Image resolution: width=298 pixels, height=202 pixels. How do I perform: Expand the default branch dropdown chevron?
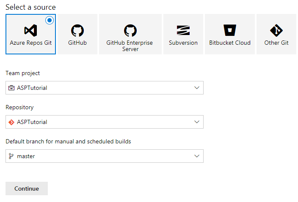(x=196, y=156)
